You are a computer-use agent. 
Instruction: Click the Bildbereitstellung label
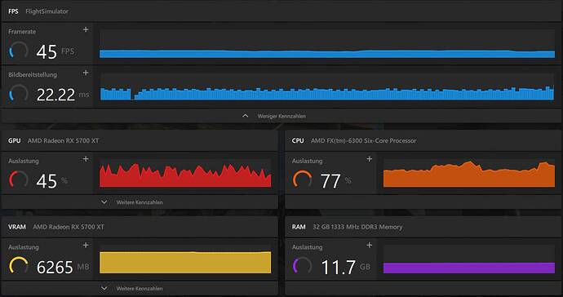click(33, 75)
